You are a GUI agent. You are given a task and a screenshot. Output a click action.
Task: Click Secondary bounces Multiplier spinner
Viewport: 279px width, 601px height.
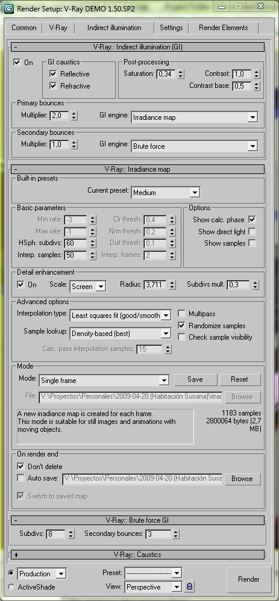74,144
